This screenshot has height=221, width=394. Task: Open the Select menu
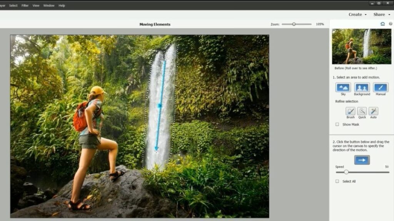click(13, 6)
